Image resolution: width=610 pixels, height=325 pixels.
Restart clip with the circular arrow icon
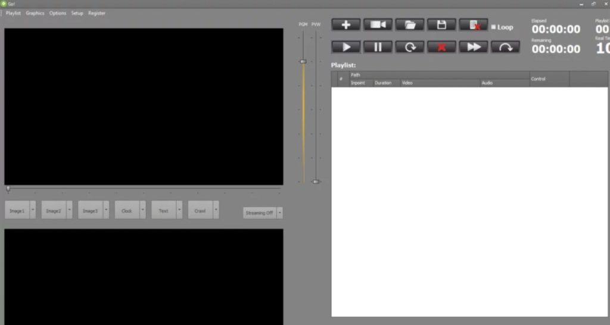click(410, 47)
